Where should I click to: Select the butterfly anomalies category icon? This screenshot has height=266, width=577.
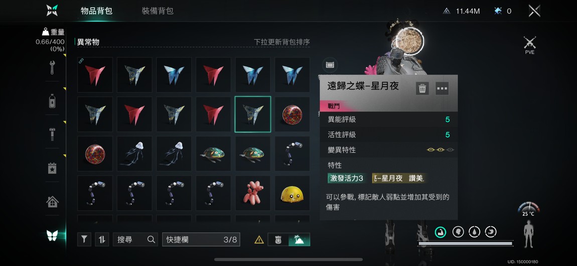tap(52, 235)
